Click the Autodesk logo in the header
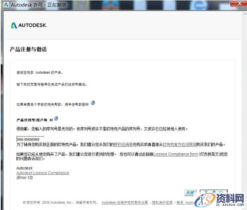Viewport: 247px width, 210px height. coord(29,25)
